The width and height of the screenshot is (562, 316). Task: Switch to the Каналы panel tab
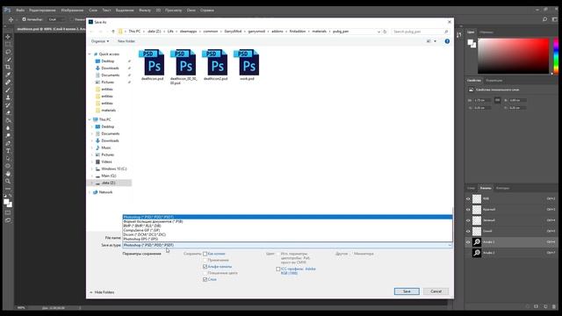pyautogui.click(x=486, y=188)
